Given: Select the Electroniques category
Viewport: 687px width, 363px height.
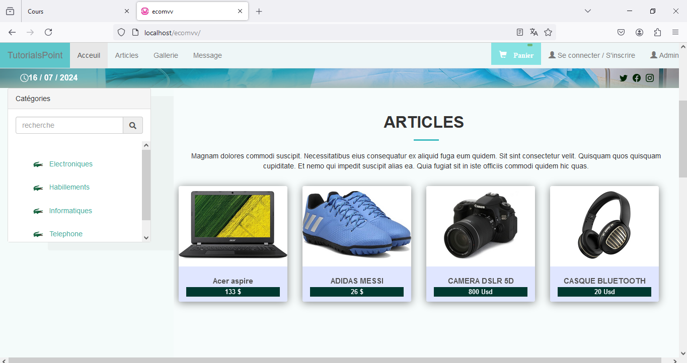Looking at the screenshot, I should 70,164.
